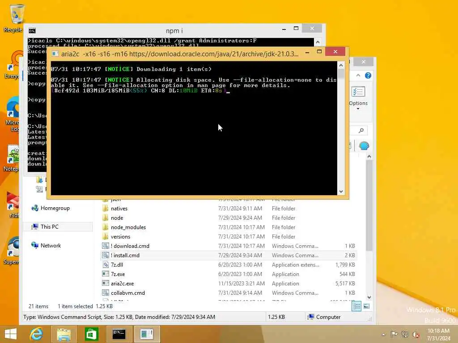Click Explorer file list scrollbar thumb
Image resolution: width=458 pixels, height=343 pixels.
pyautogui.click(x=369, y=205)
